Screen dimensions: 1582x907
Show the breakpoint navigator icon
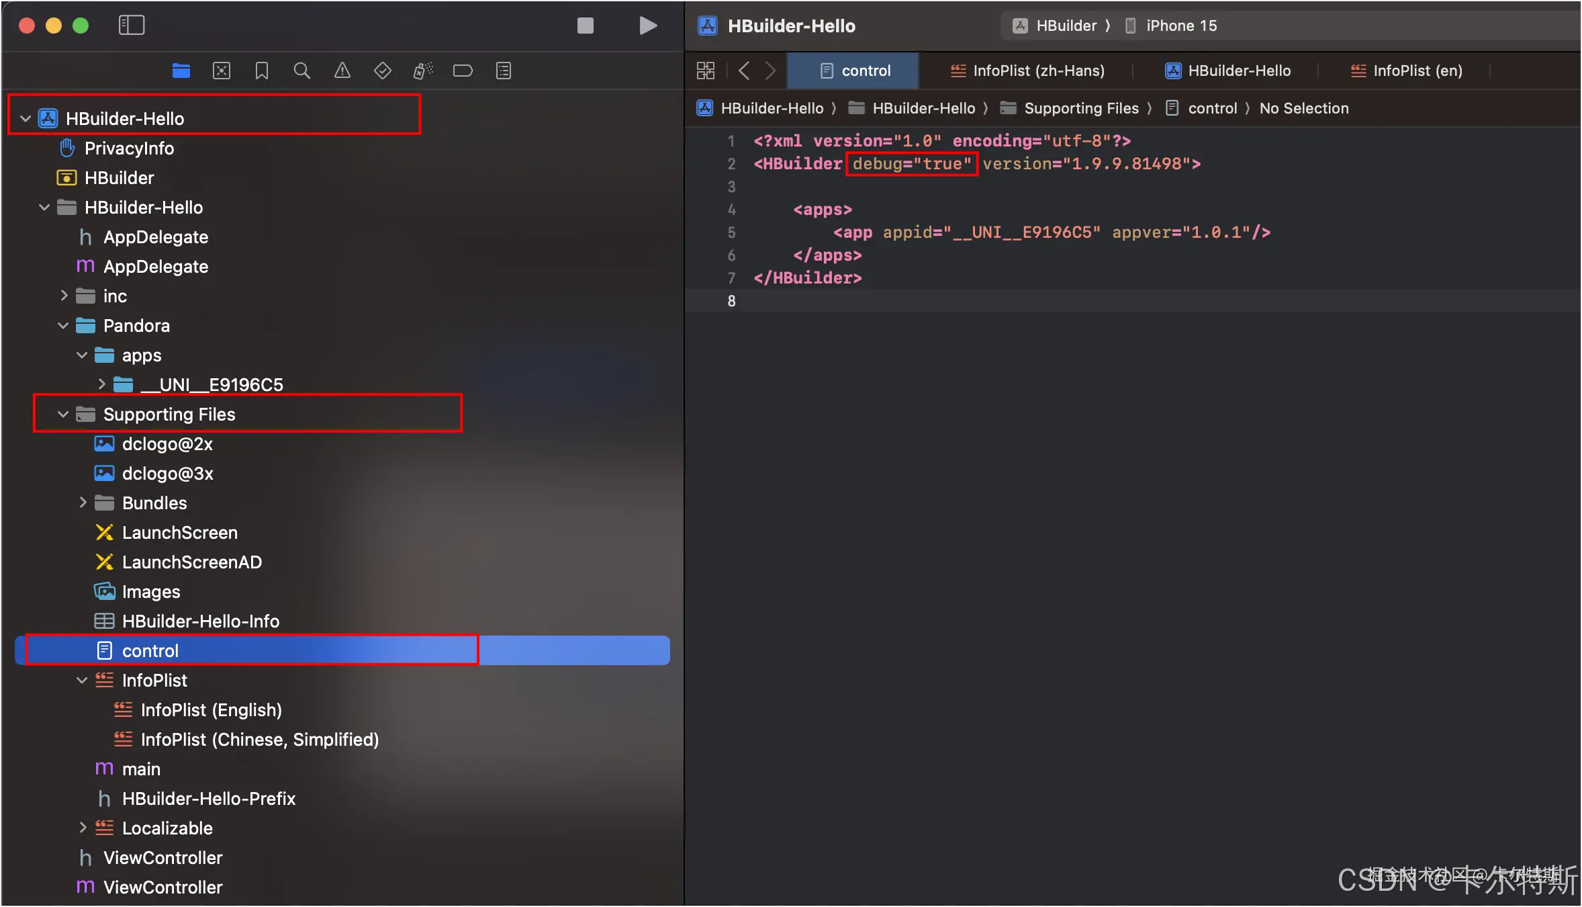pos(463,71)
